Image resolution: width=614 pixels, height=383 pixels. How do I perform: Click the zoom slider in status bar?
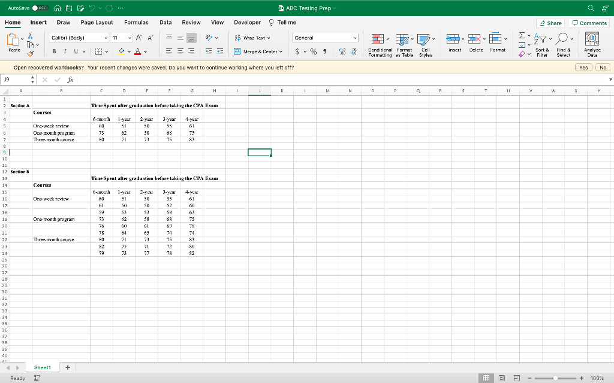556,378
